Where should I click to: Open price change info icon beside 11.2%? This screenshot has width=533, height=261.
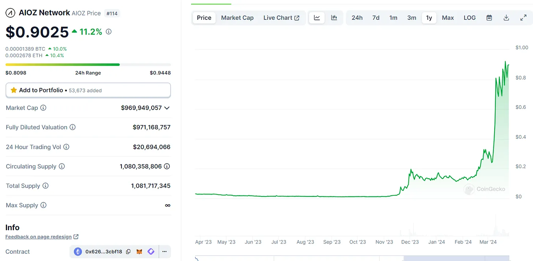coord(109,32)
